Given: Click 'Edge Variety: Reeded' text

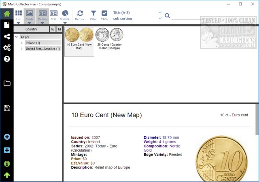Looking at the screenshot, I should click(163, 154).
